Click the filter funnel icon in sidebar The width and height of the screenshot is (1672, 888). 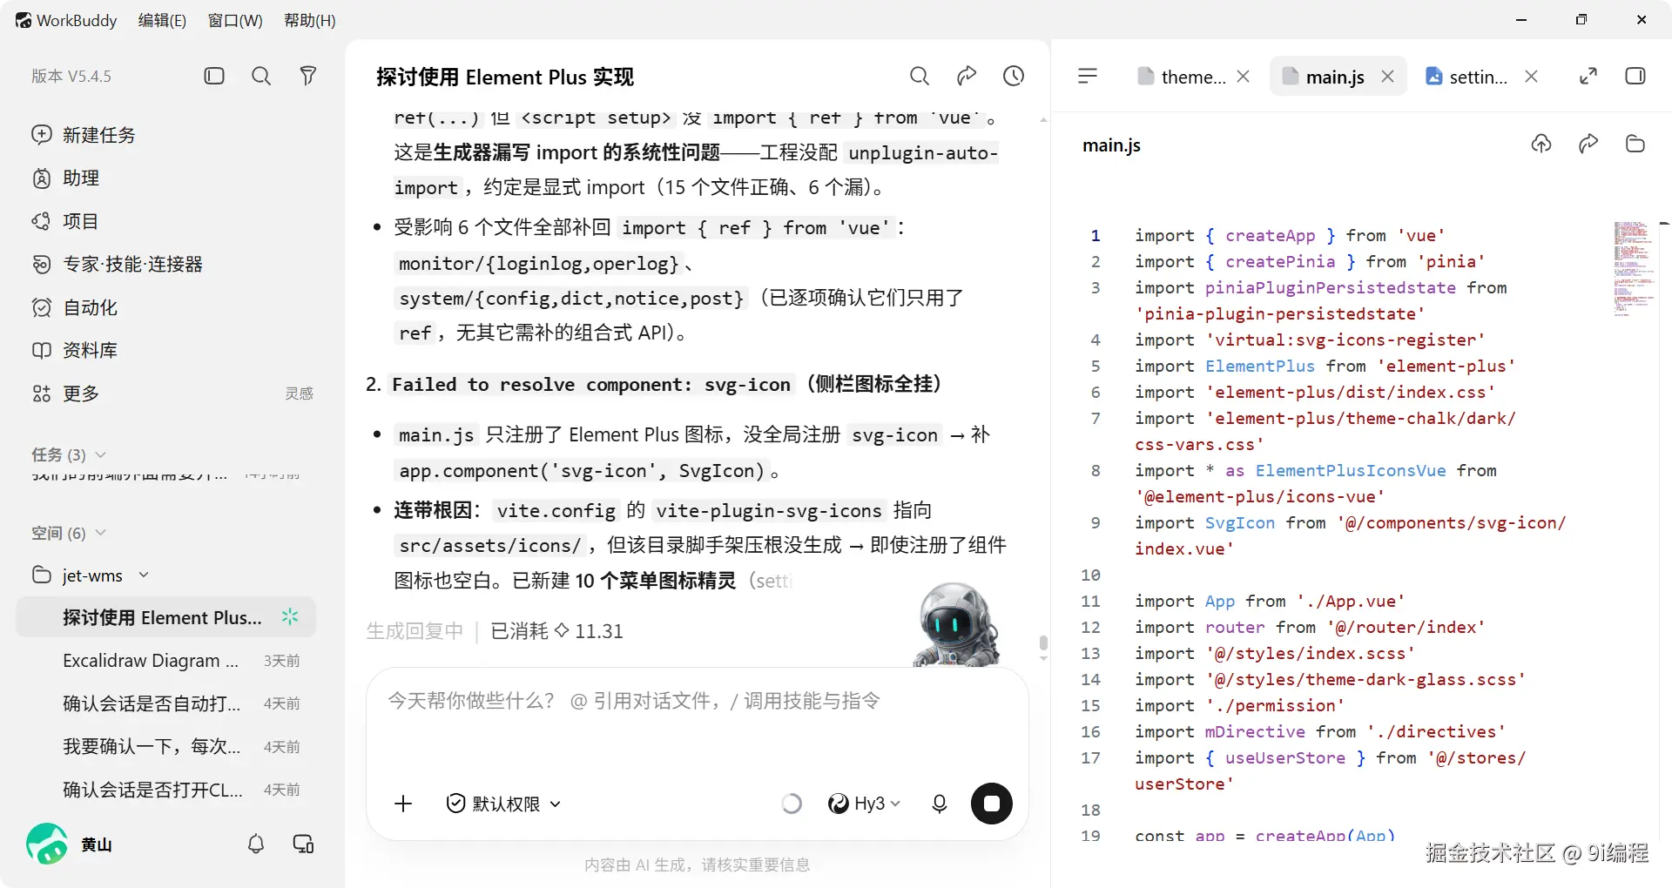[307, 76]
